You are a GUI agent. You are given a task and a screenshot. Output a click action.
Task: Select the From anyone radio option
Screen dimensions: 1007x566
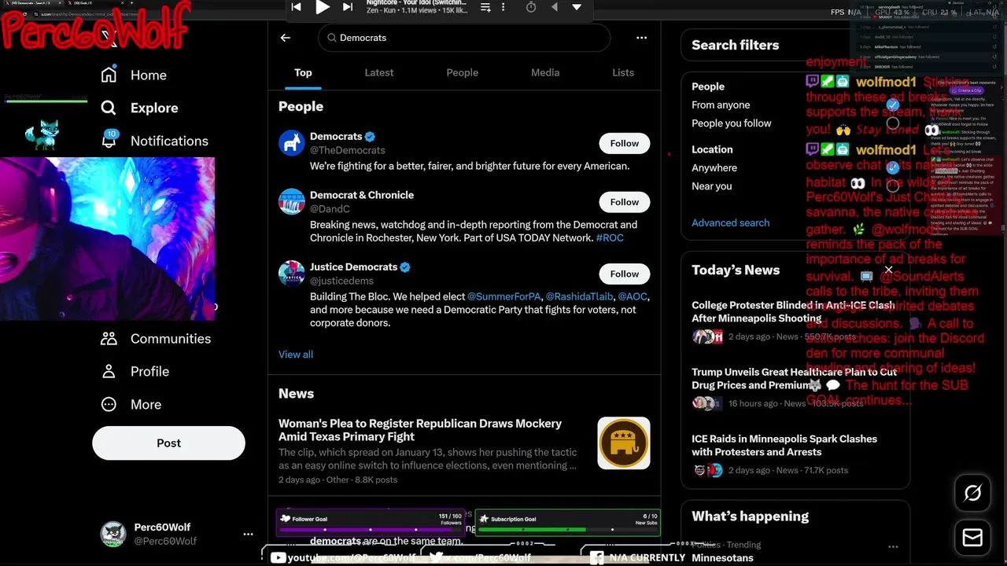point(892,105)
